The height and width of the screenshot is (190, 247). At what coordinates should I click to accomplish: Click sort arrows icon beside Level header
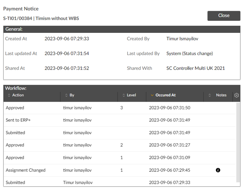pos(124,95)
